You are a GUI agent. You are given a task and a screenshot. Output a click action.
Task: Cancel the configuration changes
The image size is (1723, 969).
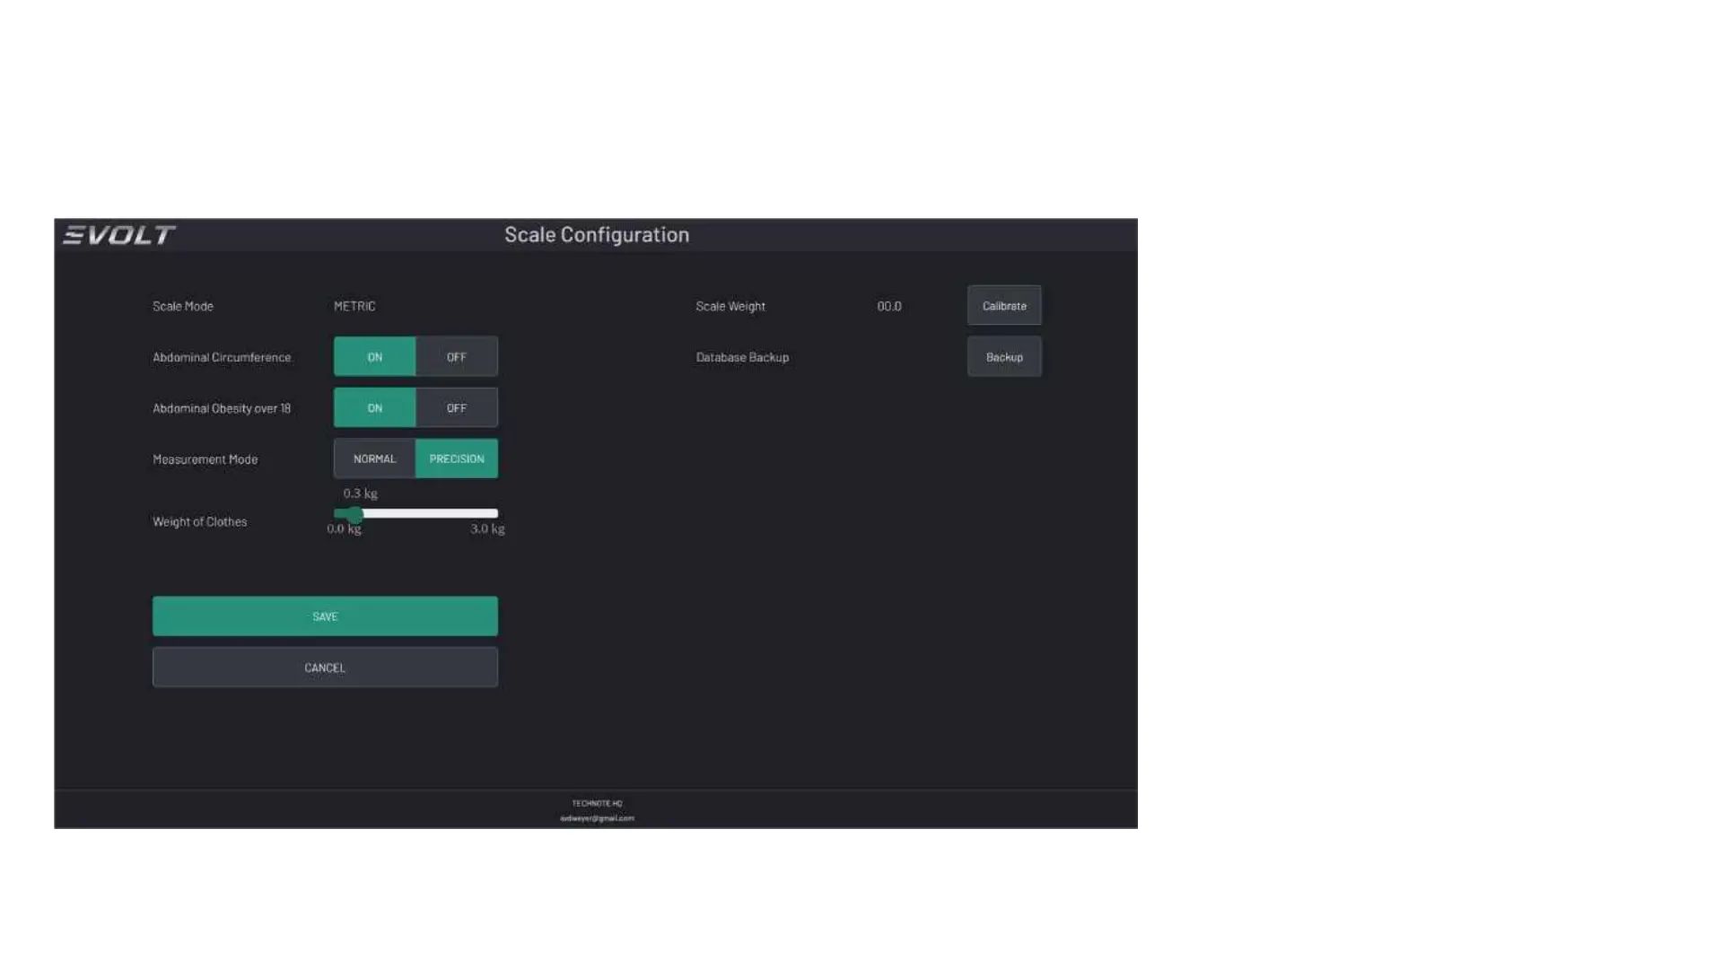(325, 668)
